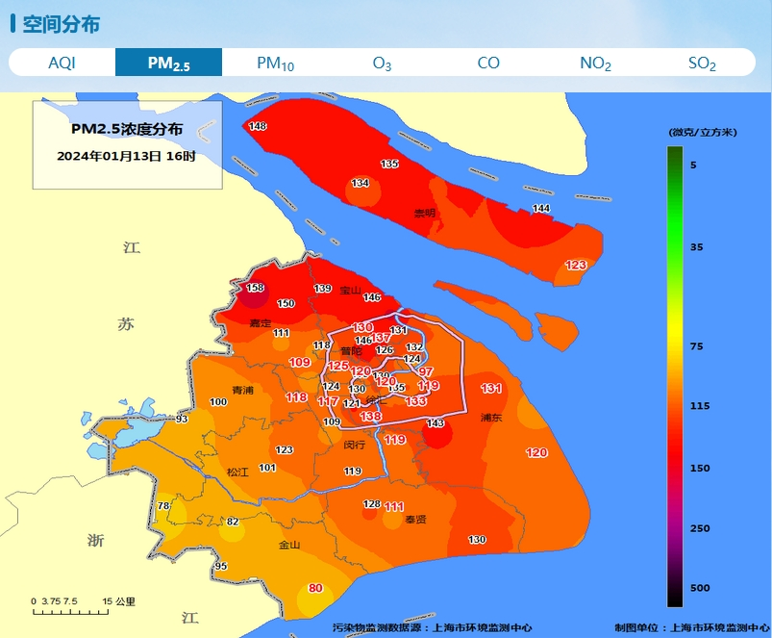Open the O3 pollutant tab

(x=382, y=63)
